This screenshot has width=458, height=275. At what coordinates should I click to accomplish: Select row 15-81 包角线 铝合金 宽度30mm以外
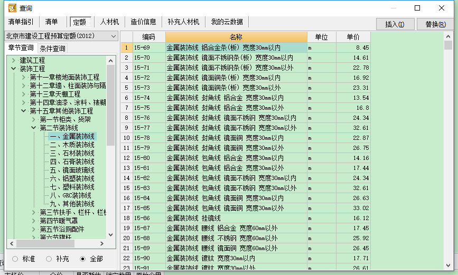[246, 168]
